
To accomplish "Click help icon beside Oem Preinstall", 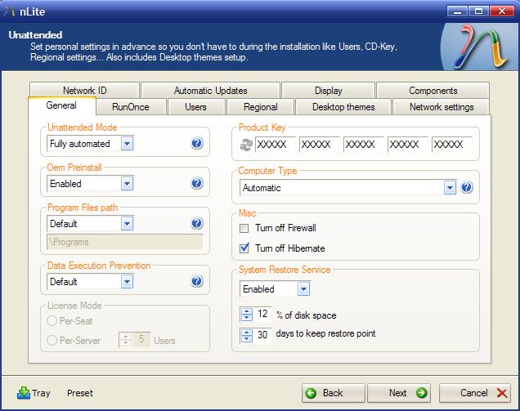I will click(197, 184).
